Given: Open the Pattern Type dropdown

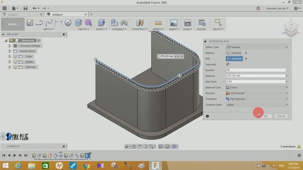Looking at the screenshot, I should pos(257,47).
